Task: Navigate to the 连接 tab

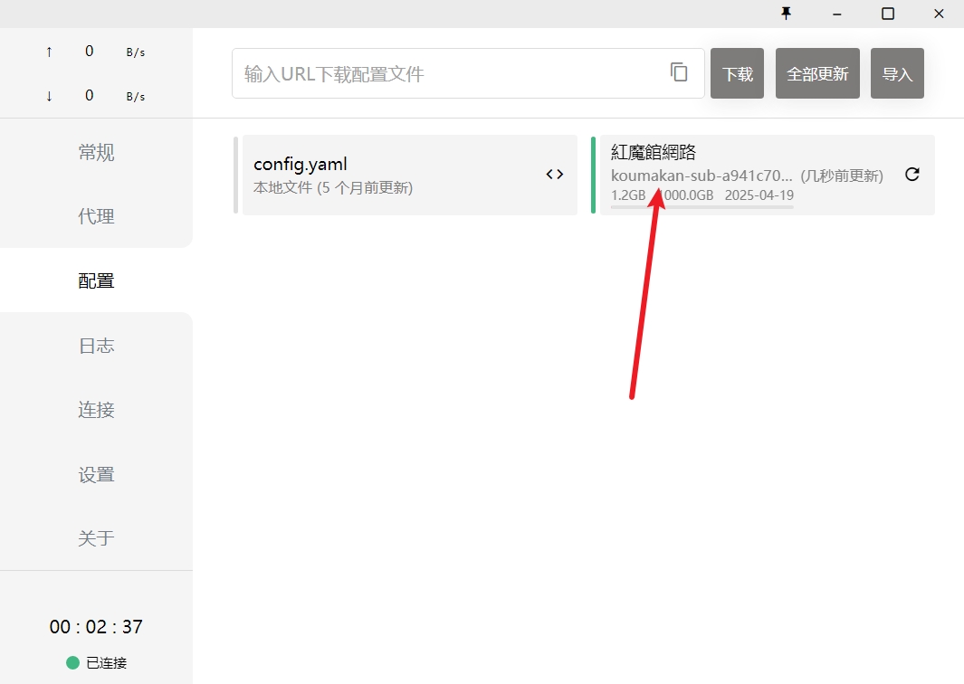Action: coord(96,410)
